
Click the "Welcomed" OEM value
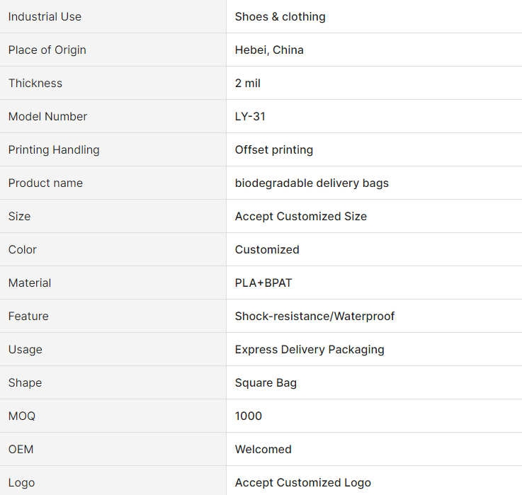coord(263,449)
